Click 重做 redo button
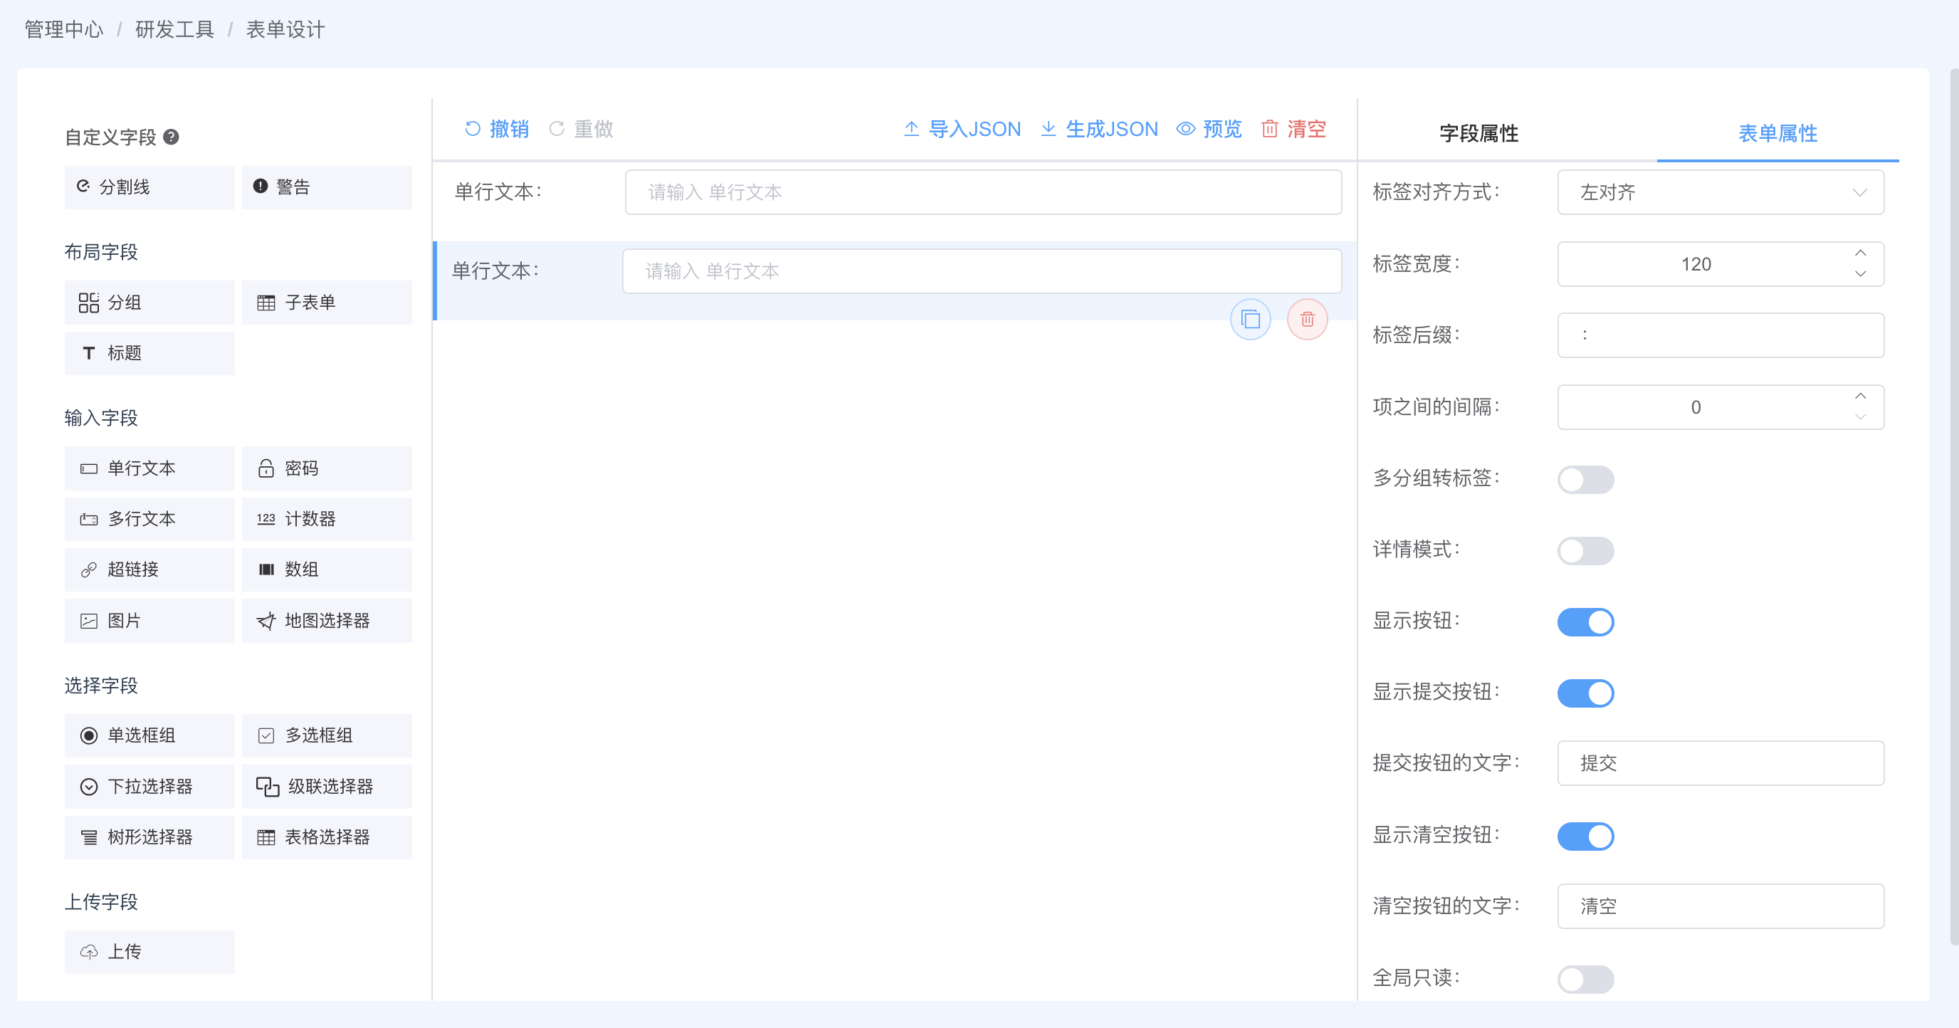Image resolution: width=1959 pixels, height=1028 pixels. coord(581,130)
